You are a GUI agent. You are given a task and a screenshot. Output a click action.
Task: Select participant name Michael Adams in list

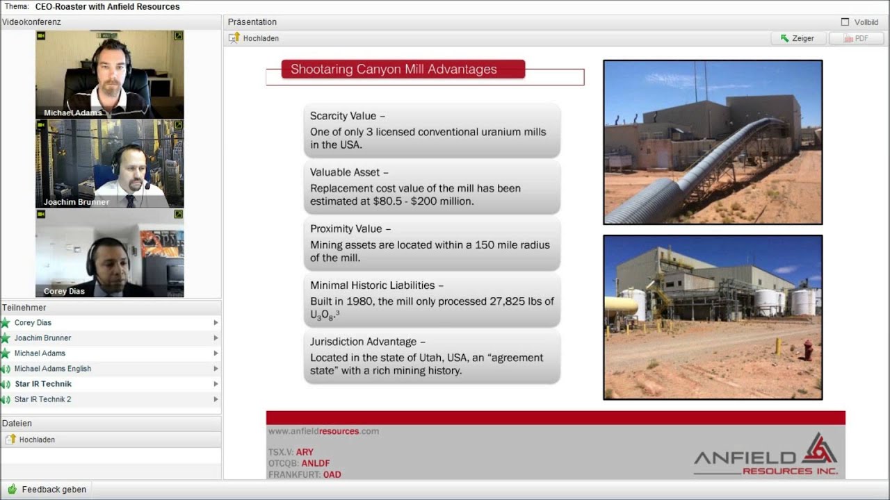(x=40, y=353)
